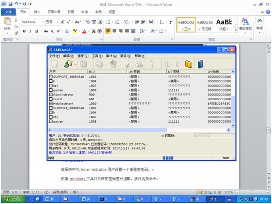This screenshot has height=204, width=272.
Task: Click the Sort icon in paragraph group
Action: tap(162, 22)
